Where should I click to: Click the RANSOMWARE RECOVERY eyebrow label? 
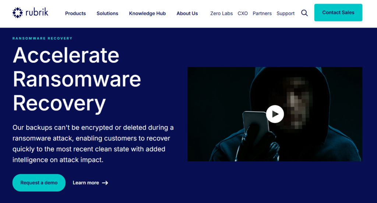pyautogui.click(x=42, y=38)
